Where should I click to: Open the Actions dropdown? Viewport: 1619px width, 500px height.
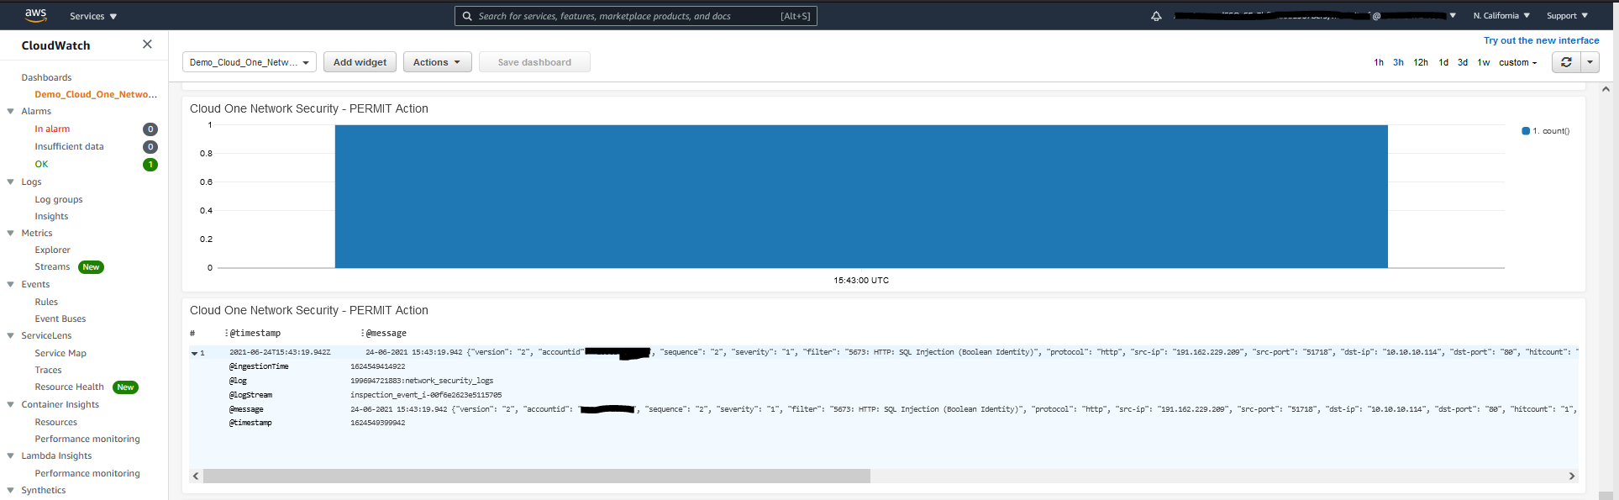pos(437,62)
